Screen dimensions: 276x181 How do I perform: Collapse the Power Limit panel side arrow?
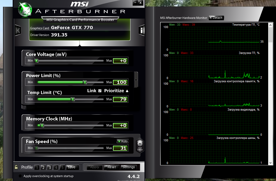tap(136, 80)
